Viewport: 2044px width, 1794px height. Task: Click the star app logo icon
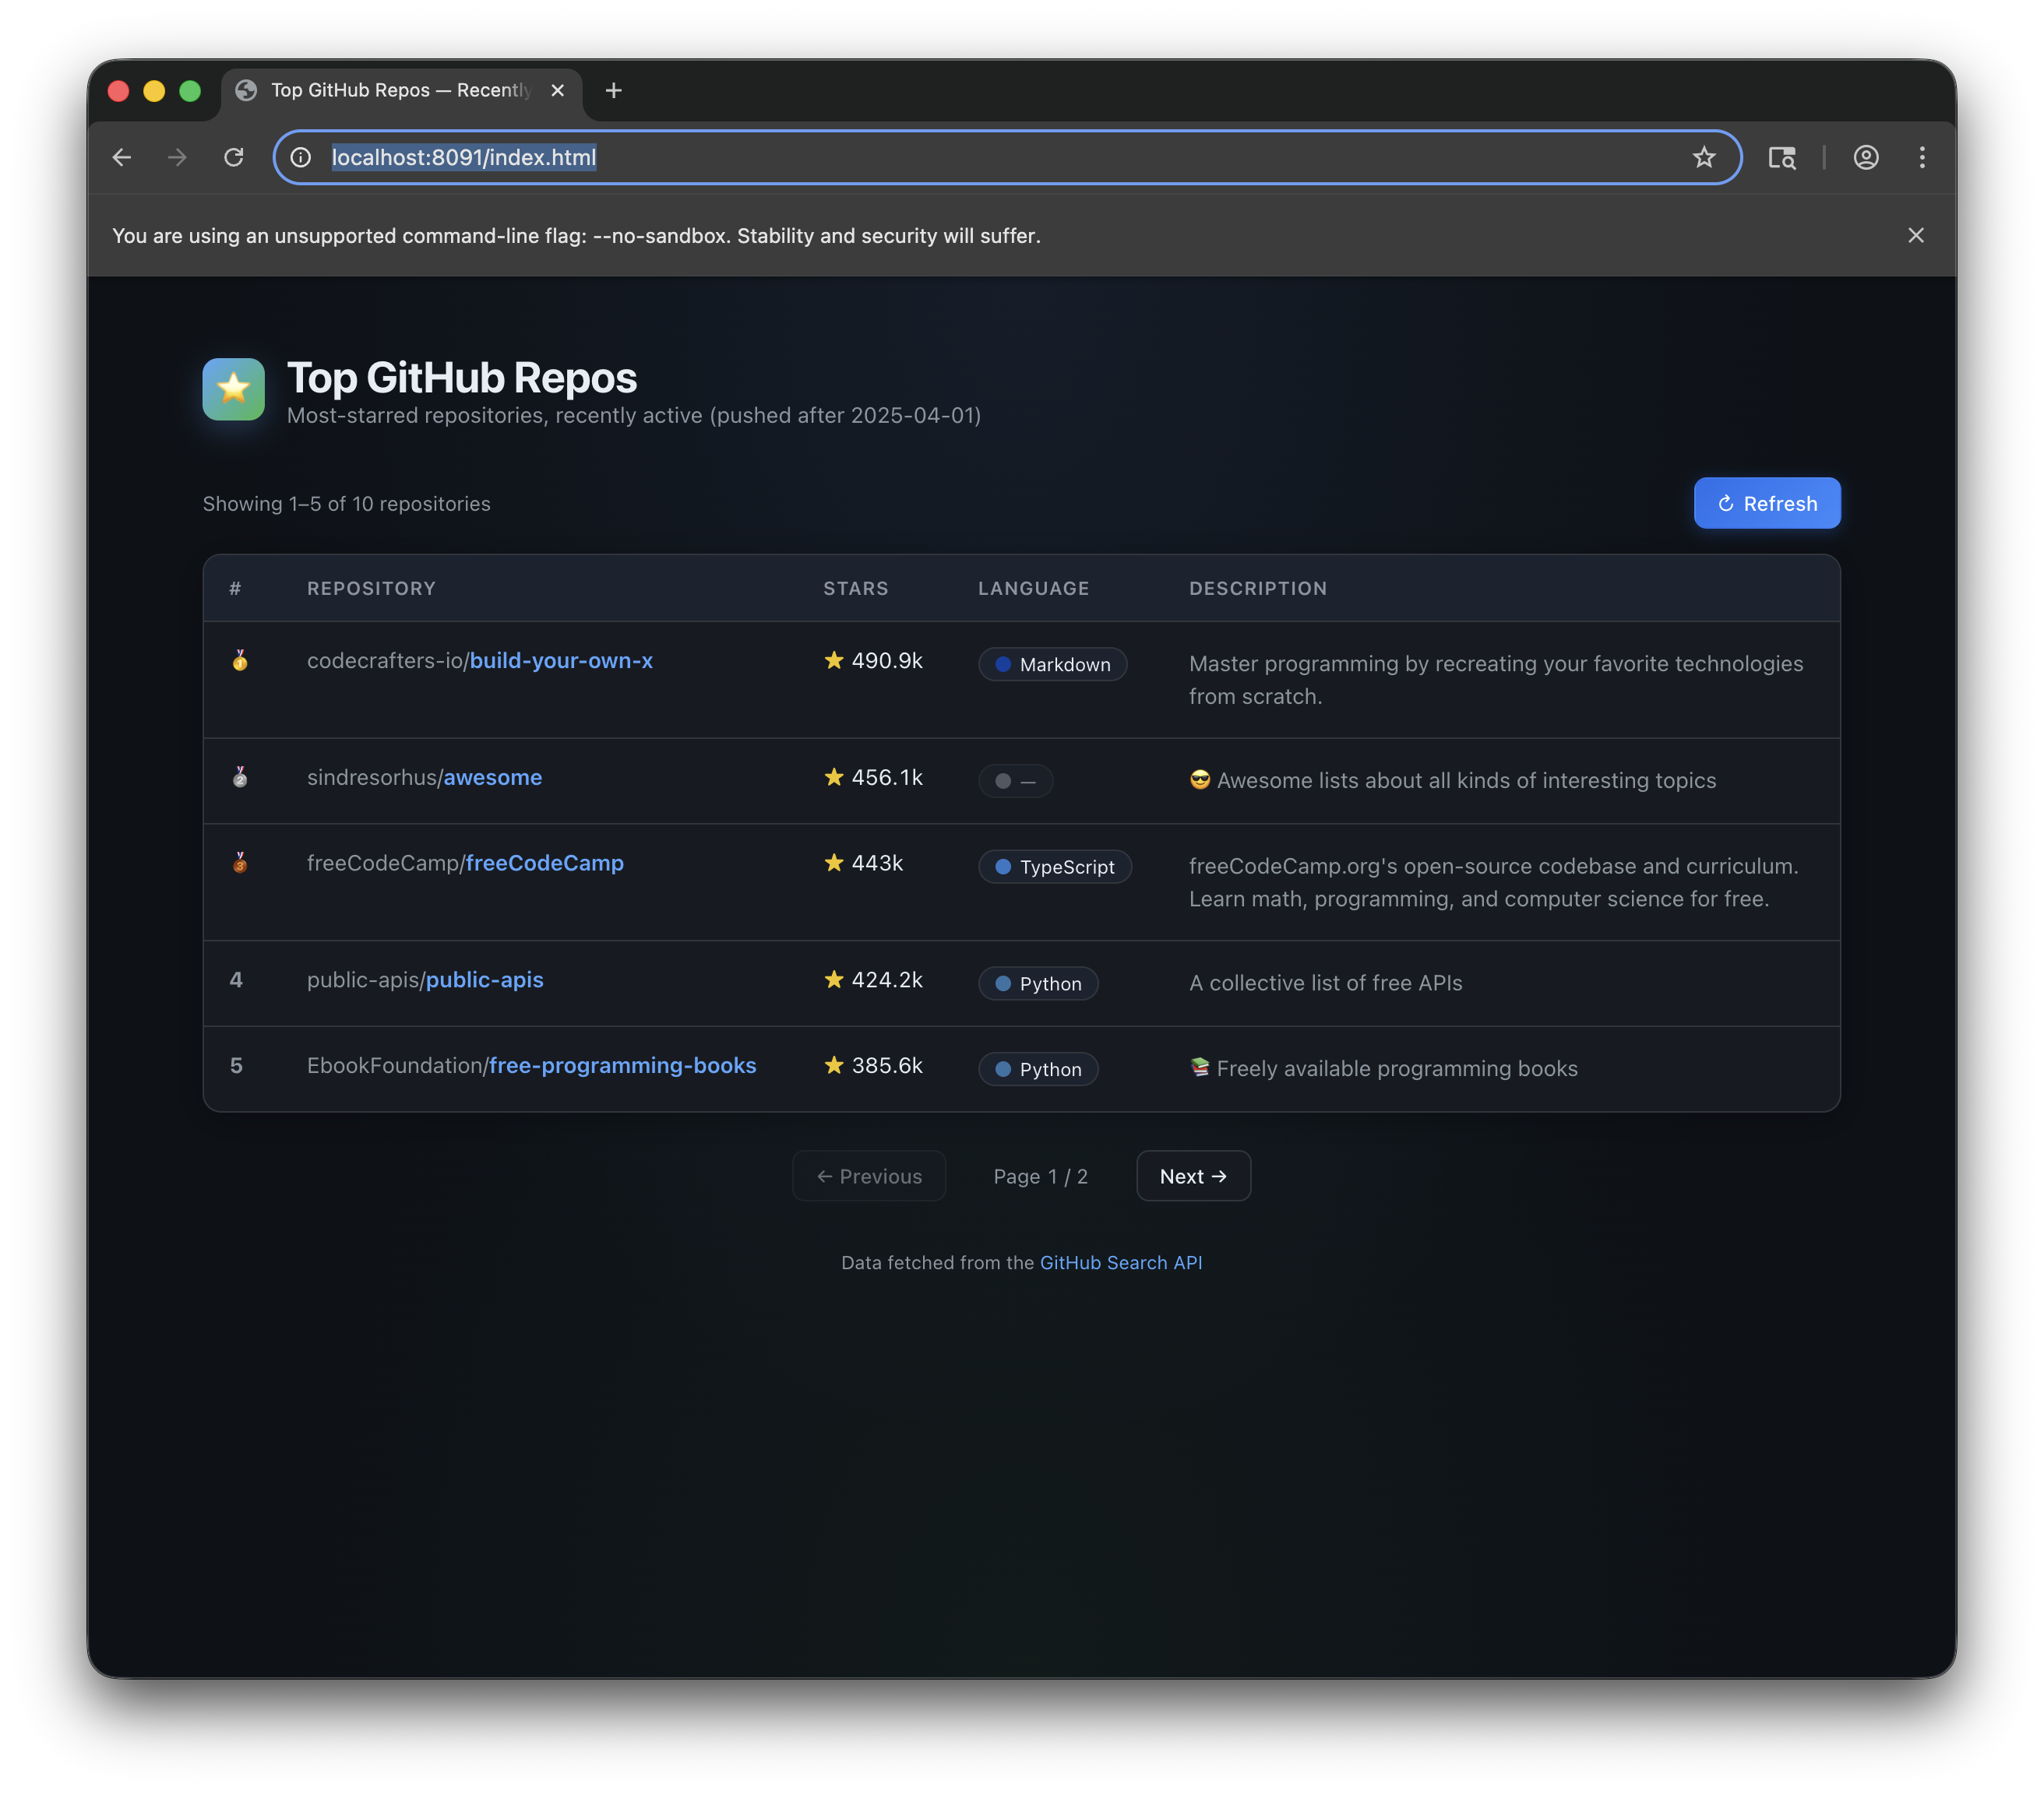tap(233, 389)
